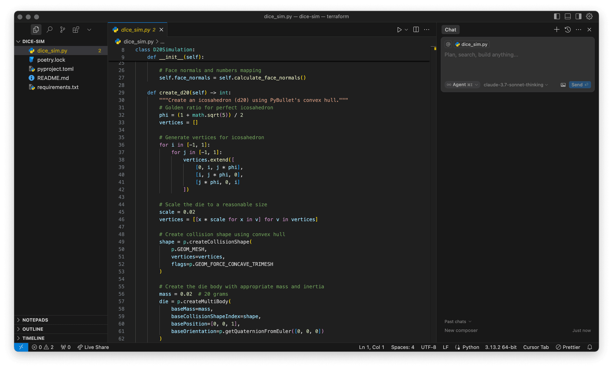Screen dimensions: 613x369
Task: Expand the OUTLINE section
Action: pyautogui.click(x=33, y=329)
